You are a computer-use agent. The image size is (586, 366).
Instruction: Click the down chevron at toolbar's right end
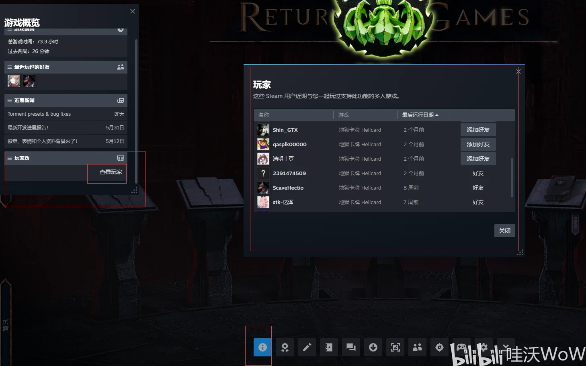506,347
